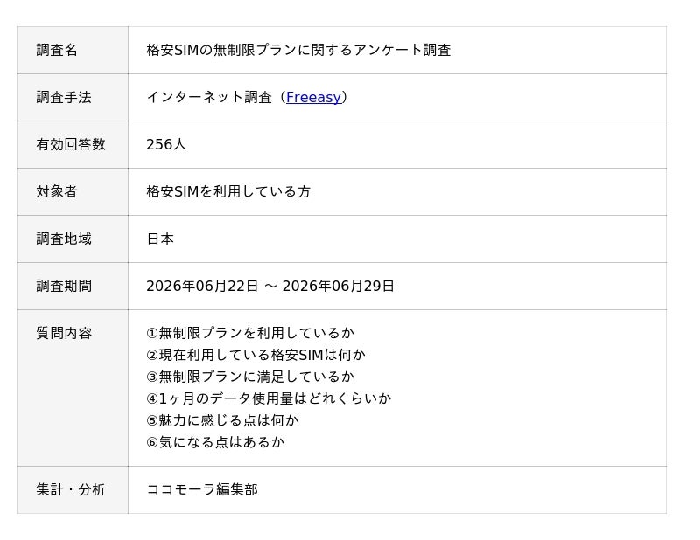Screen dimensions: 700x540
Task: Click the 256人 value
Action: pyautogui.click(x=166, y=144)
